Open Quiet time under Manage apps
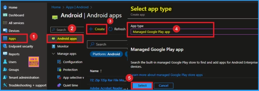Screen dimensions: 259x91 (x=70, y=85)
